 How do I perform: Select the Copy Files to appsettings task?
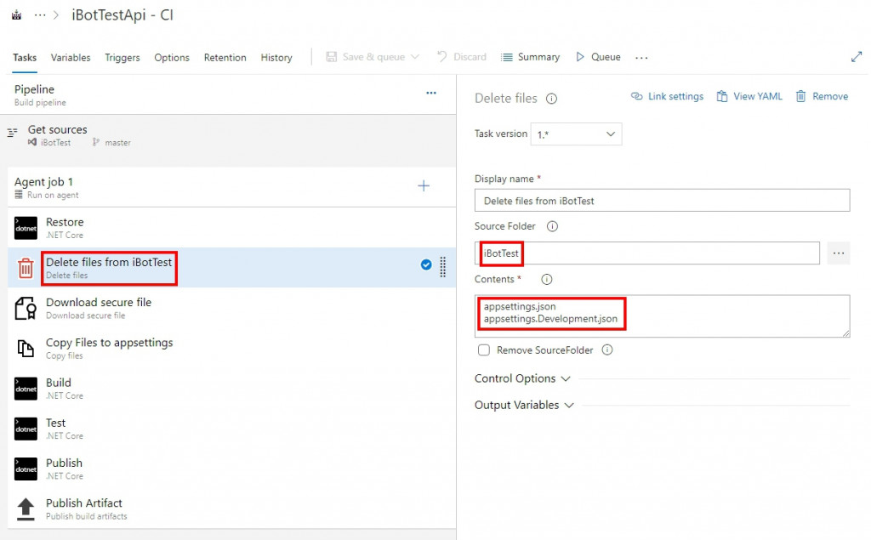231,349
